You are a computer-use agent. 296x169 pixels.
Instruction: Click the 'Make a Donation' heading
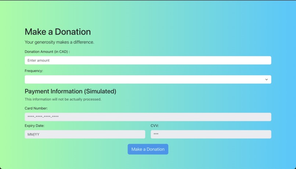58,31
